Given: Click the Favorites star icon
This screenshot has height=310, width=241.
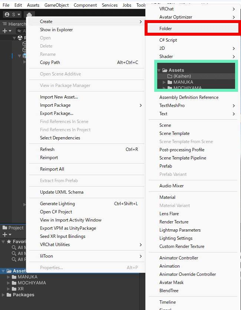Looking at the screenshot, I should point(9,242).
